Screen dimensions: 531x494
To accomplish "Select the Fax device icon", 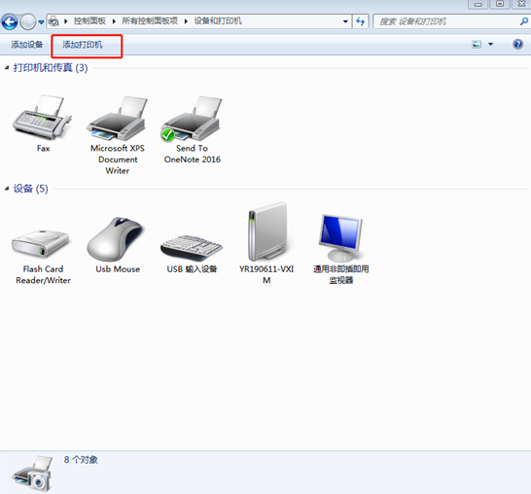I will tap(43, 118).
